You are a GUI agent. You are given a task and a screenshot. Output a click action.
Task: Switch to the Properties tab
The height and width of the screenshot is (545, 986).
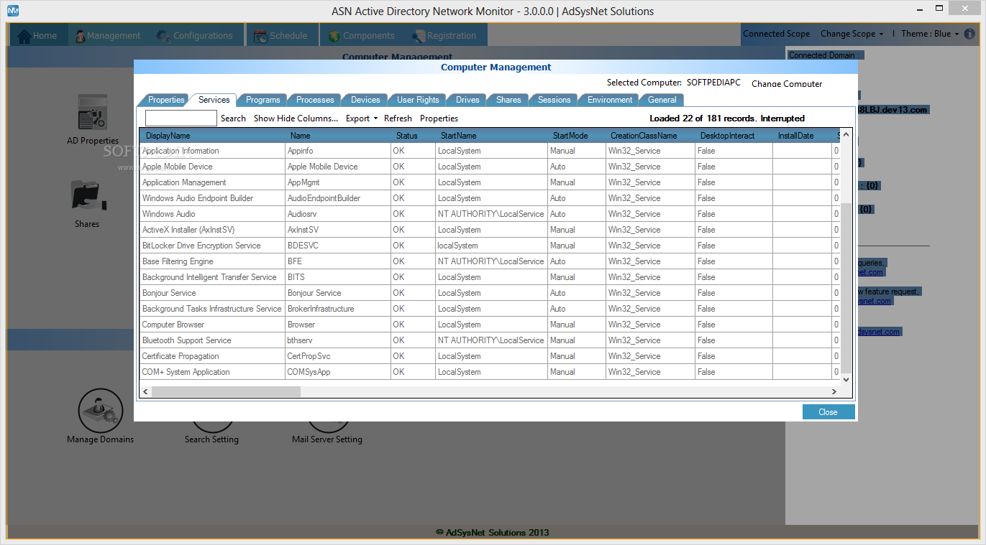tap(166, 100)
